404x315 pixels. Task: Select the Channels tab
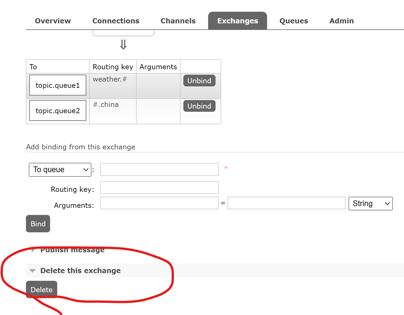click(178, 21)
